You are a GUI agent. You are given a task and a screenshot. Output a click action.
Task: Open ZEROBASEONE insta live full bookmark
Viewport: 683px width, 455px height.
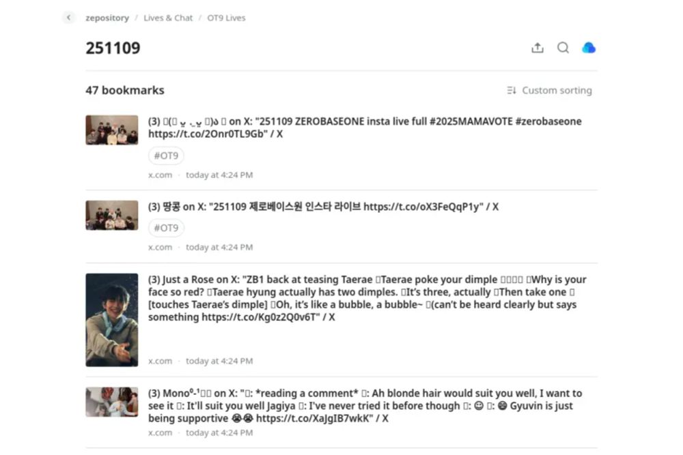pos(365,128)
